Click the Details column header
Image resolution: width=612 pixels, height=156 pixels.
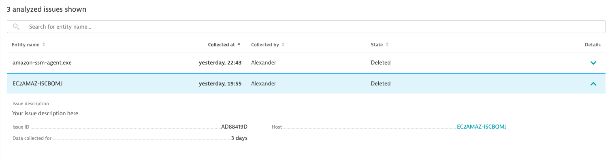coord(593,45)
